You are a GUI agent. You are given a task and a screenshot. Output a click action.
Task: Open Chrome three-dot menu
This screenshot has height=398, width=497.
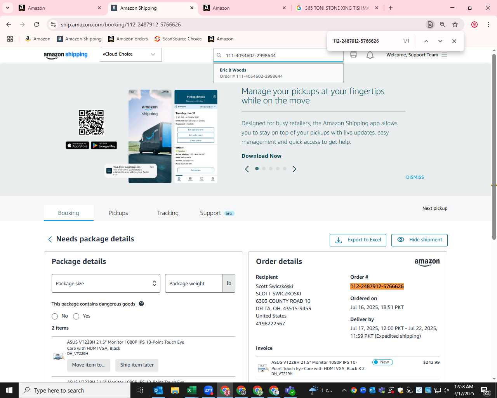(488, 24)
